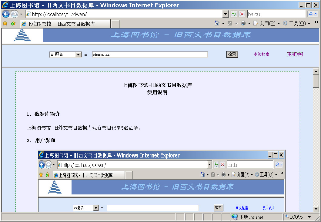Click the browser Back arrow button
The width and height of the screenshot is (321, 222).
pyautogui.click(x=6, y=14)
